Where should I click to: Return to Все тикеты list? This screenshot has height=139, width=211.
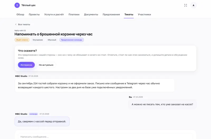24,24
